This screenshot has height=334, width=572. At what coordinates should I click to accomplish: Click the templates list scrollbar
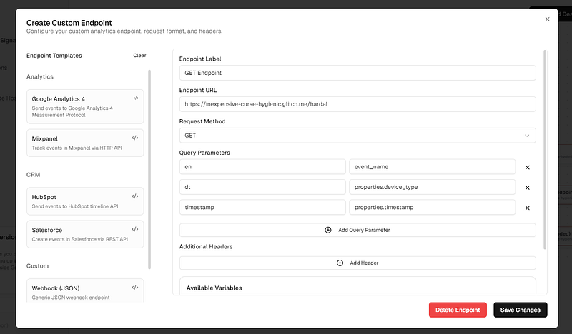(149, 169)
